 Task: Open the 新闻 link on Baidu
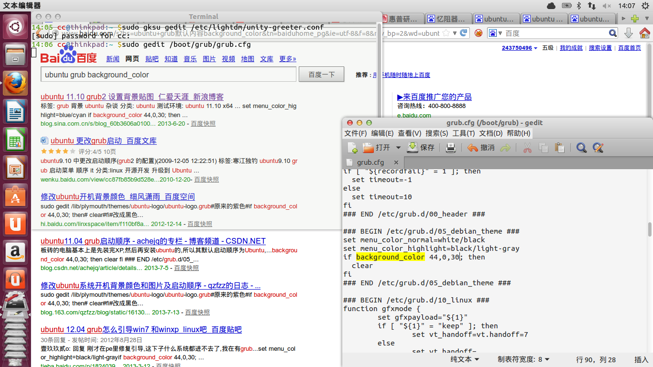click(113, 59)
